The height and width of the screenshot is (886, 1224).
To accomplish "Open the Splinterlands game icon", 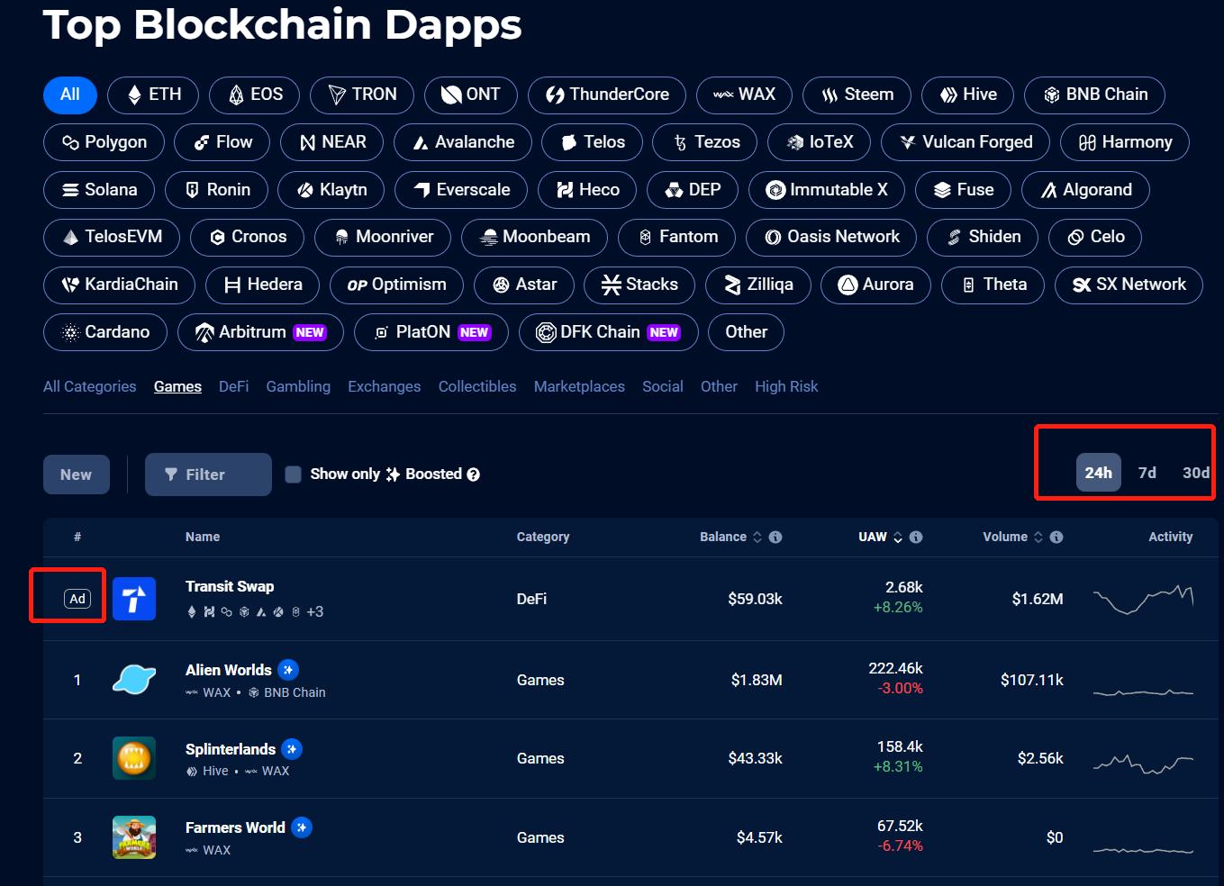I will click(134, 758).
